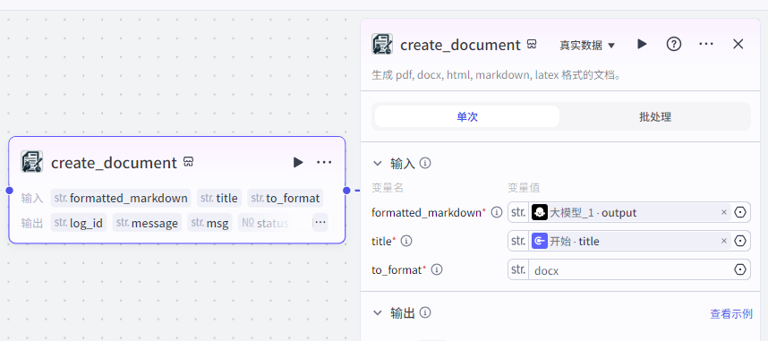Remove the 开始 · title reference
The image size is (768, 341).
[724, 241]
